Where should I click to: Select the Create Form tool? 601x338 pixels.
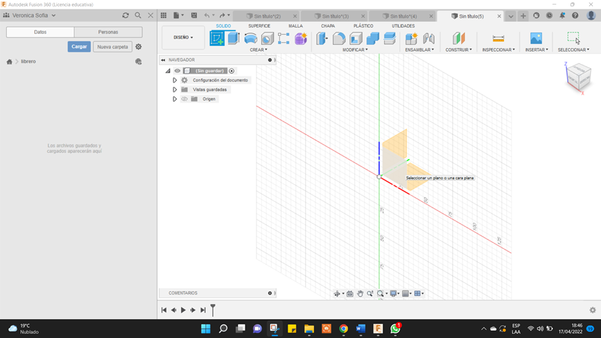point(301,39)
